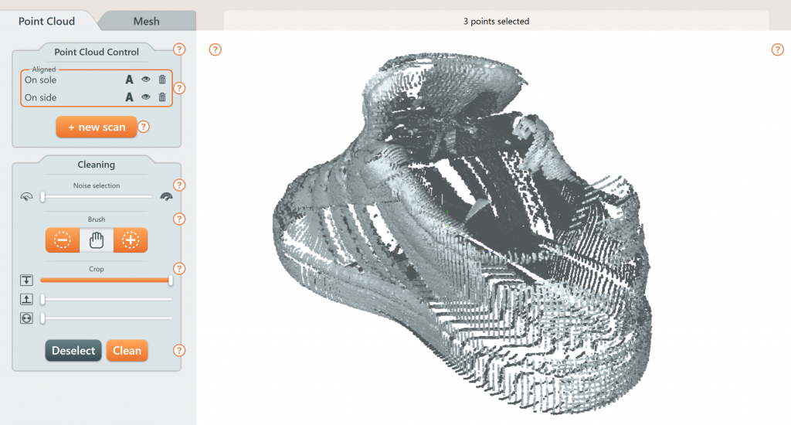Delete the On side scan
791x425 pixels.
(162, 97)
